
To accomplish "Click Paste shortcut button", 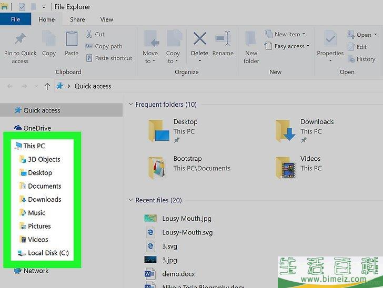I will [113, 58].
